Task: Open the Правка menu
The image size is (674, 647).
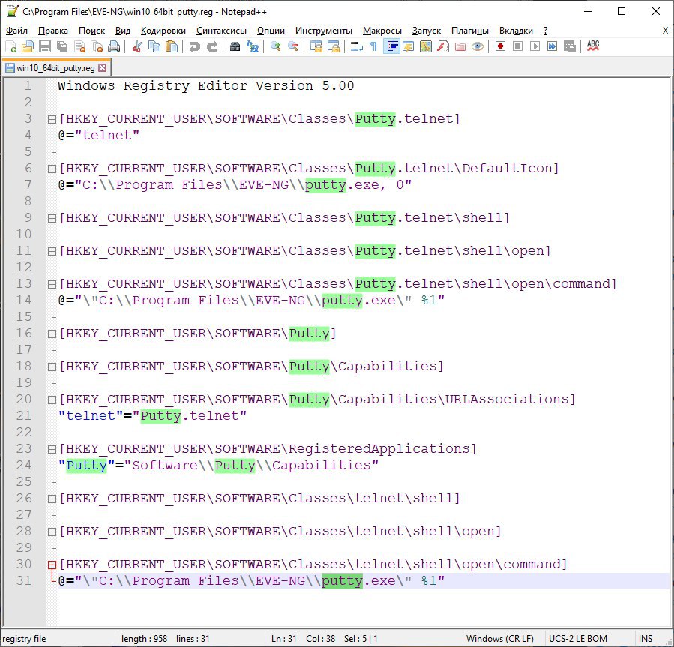Action: pos(53,31)
